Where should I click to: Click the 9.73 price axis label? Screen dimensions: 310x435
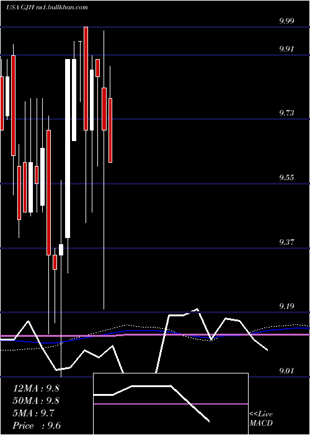point(287,113)
